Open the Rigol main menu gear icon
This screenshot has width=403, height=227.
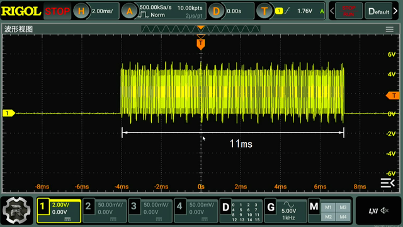tap(17, 211)
